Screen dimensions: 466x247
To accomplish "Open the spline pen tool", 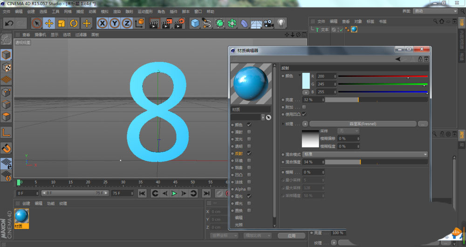I will pos(207,23).
